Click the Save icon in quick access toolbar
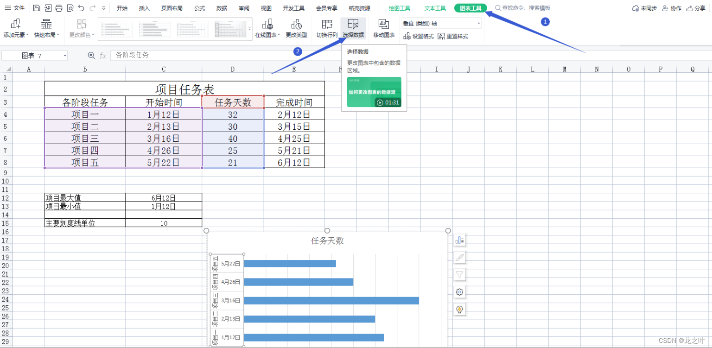The image size is (712, 348). tap(37, 8)
